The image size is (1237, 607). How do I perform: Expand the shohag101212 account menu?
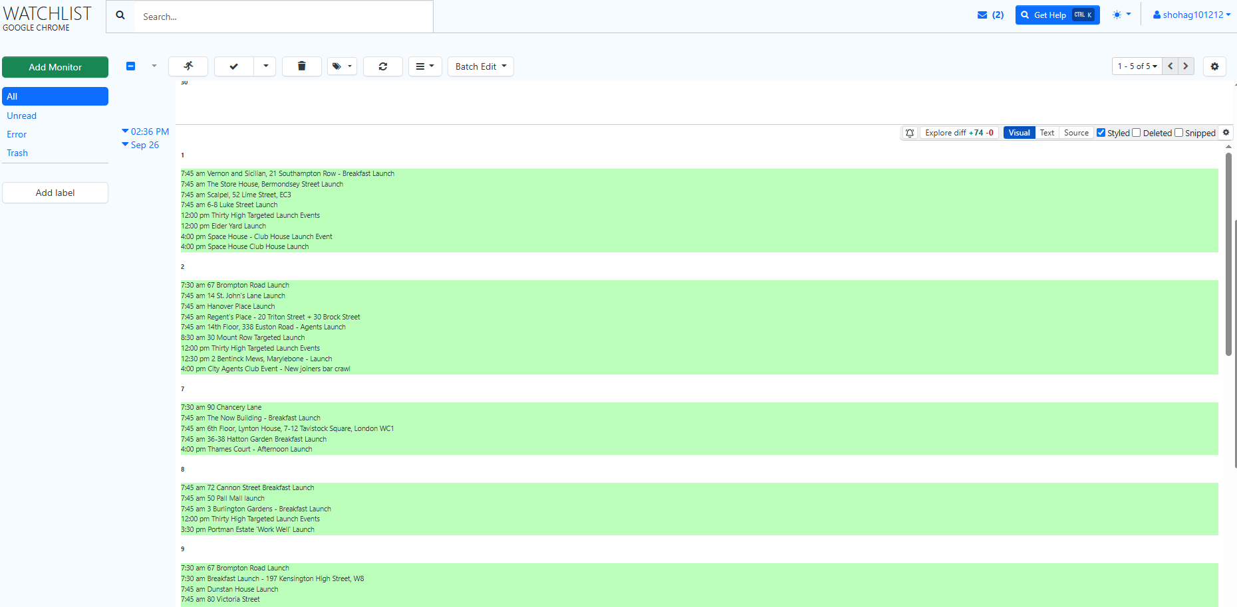(x=1192, y=15)
